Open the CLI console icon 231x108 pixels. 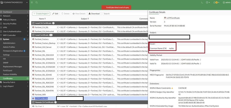point(202,3)
